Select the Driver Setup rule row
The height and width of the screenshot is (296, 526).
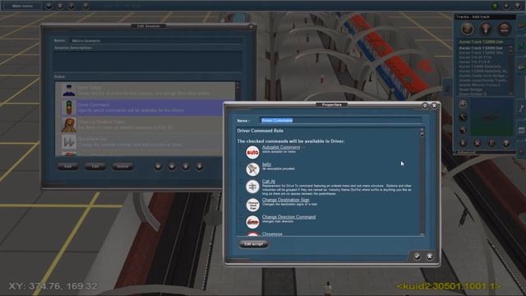(x=145, y=90)
